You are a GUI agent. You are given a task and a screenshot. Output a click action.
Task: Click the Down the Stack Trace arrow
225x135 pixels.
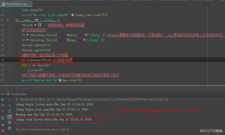(10, 105)
